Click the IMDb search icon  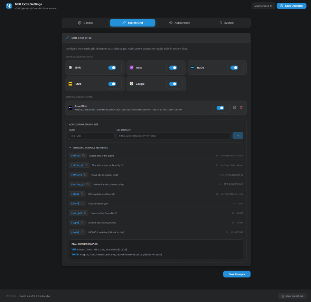71,83
